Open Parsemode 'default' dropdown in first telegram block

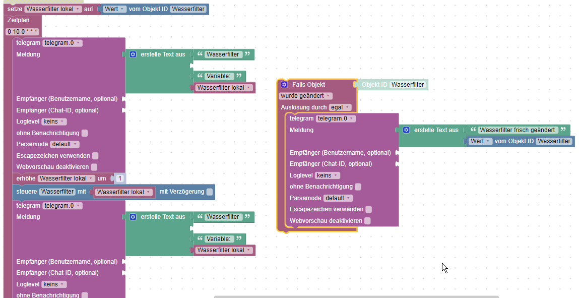tap(65, 144)
